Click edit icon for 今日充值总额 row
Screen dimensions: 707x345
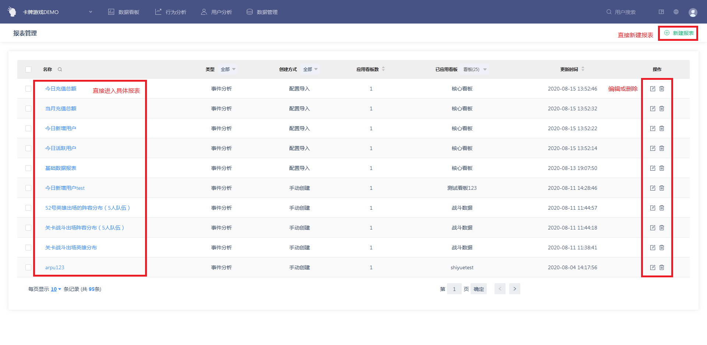[653, 89]
